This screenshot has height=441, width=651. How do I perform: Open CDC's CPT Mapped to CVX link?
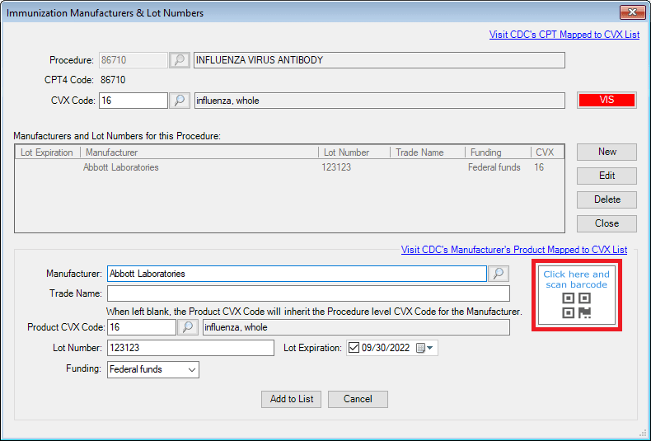pos(564,35)
